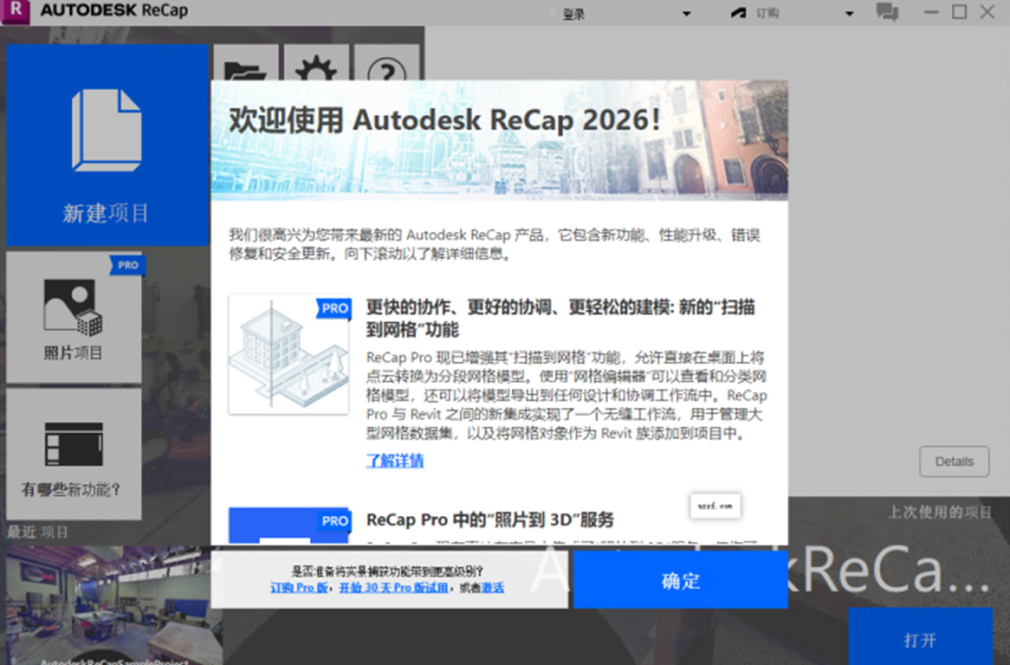
Task: Click the sign-in text in the title bar
Action: coord(573,14)
